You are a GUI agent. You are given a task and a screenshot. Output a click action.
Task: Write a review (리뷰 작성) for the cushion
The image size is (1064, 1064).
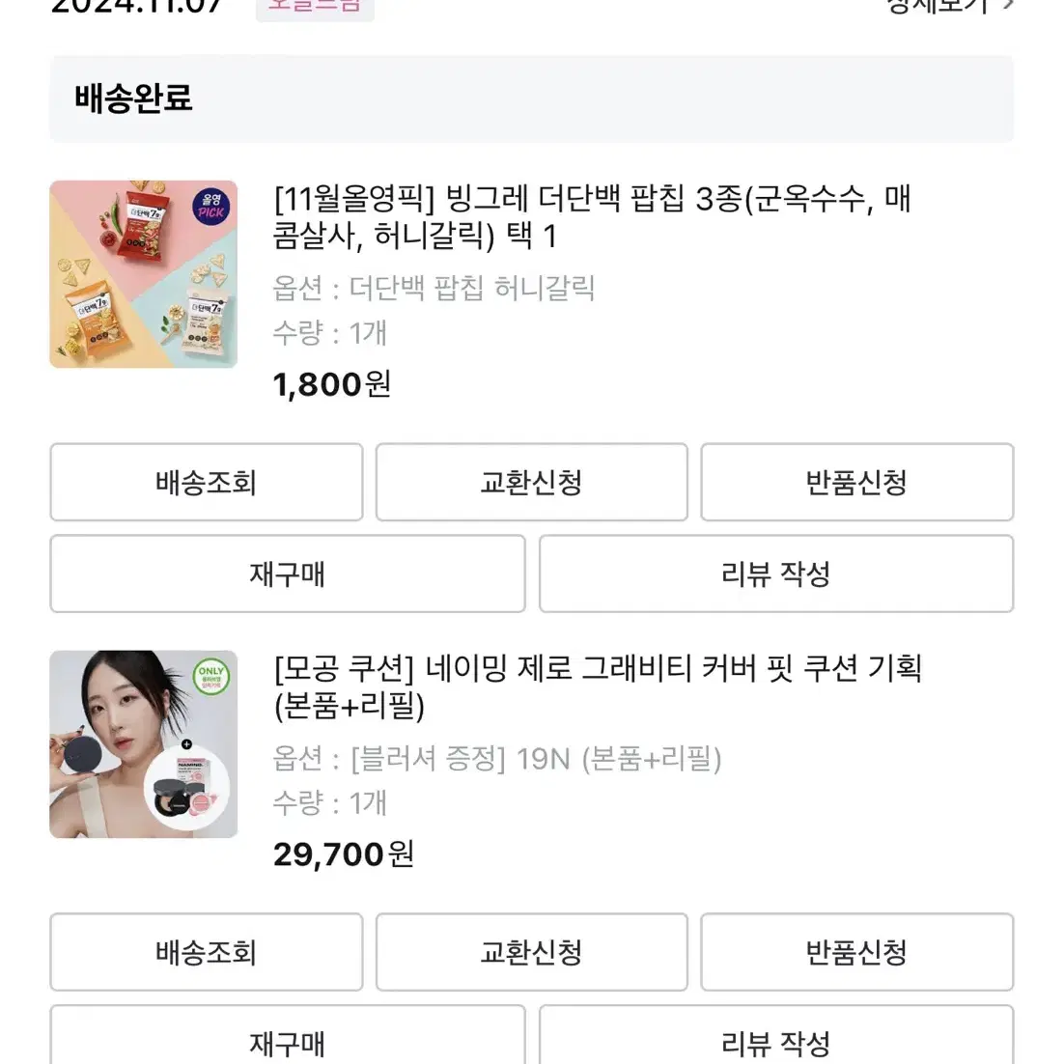(x=776, y=1038)
